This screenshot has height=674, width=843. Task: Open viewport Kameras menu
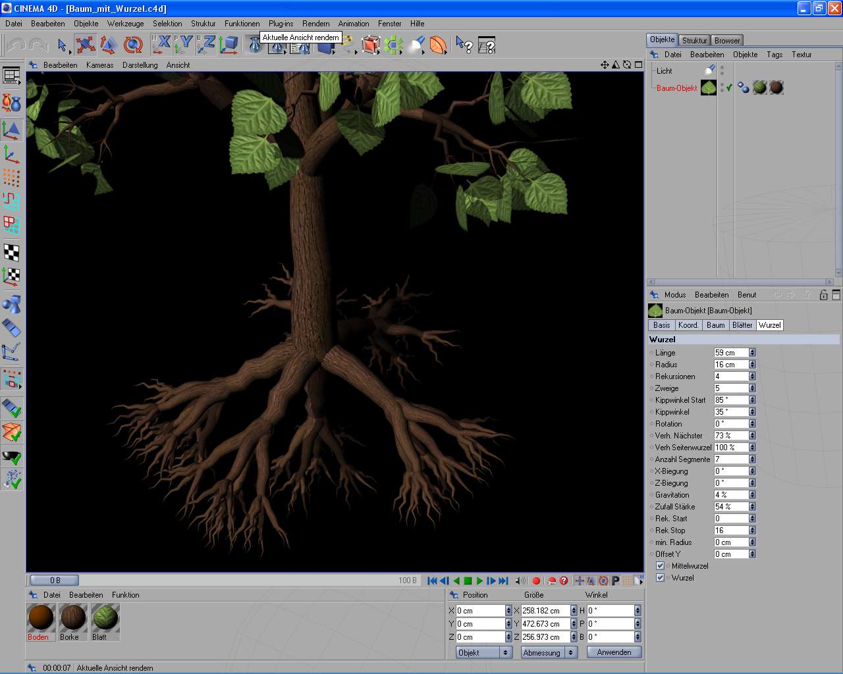(99, 65)
